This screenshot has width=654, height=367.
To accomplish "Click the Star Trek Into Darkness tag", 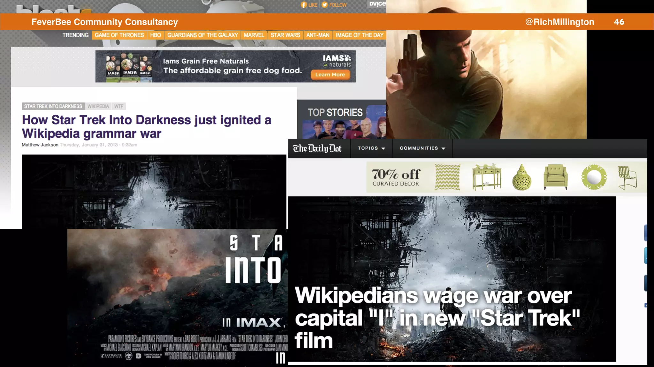I will [x=53, y=106].
